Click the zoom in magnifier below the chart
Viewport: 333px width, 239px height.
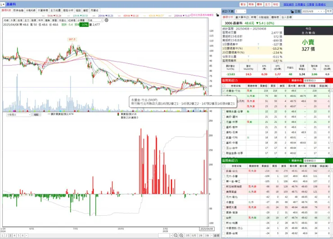[181, 235]
